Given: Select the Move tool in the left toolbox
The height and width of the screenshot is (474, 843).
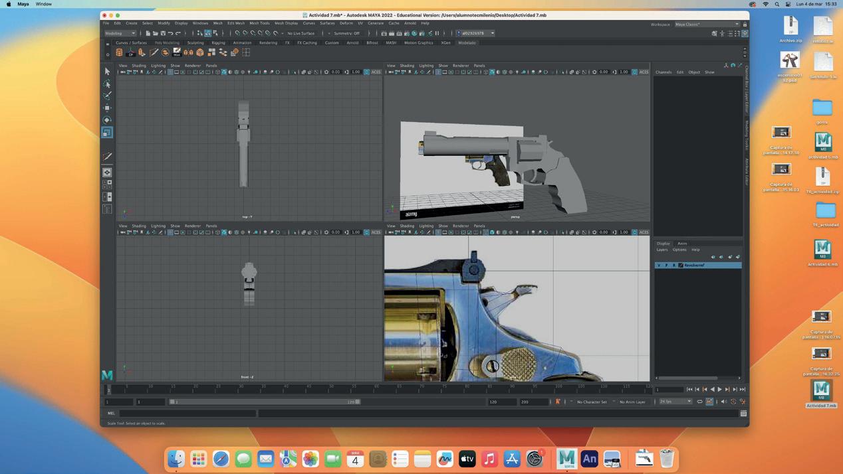Looking at the screenshot, I should coord(107,108).
